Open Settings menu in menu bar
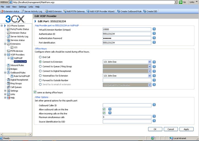This screenshot has height=141, width=199. 22,7
